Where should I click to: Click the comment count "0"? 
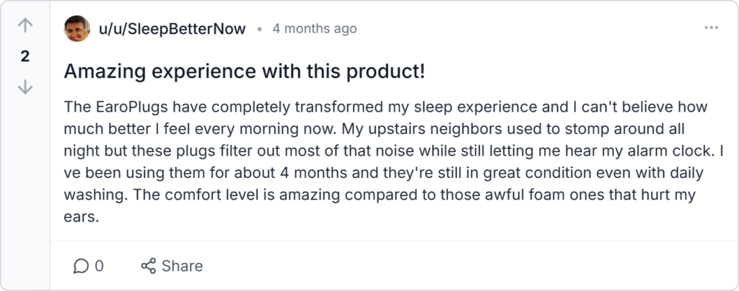[x=100, y=267]
